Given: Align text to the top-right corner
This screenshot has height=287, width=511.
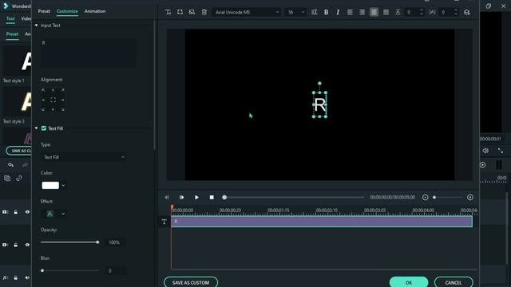Looking at the screenshot, I should pyautogui.click(x=62, y=90).
